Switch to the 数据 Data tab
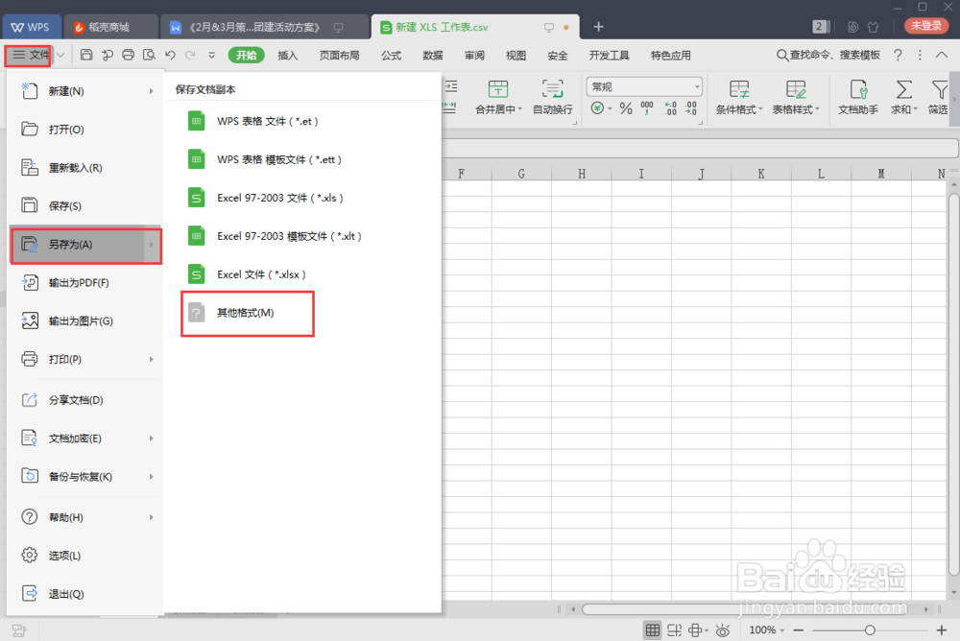 tap(433, 55)
